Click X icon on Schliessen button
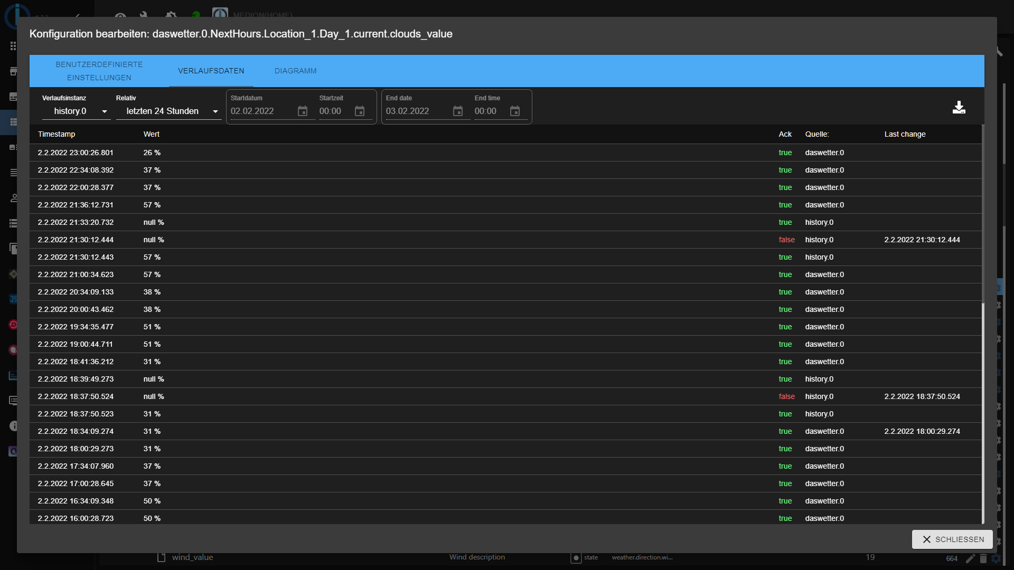 point(926,539)
